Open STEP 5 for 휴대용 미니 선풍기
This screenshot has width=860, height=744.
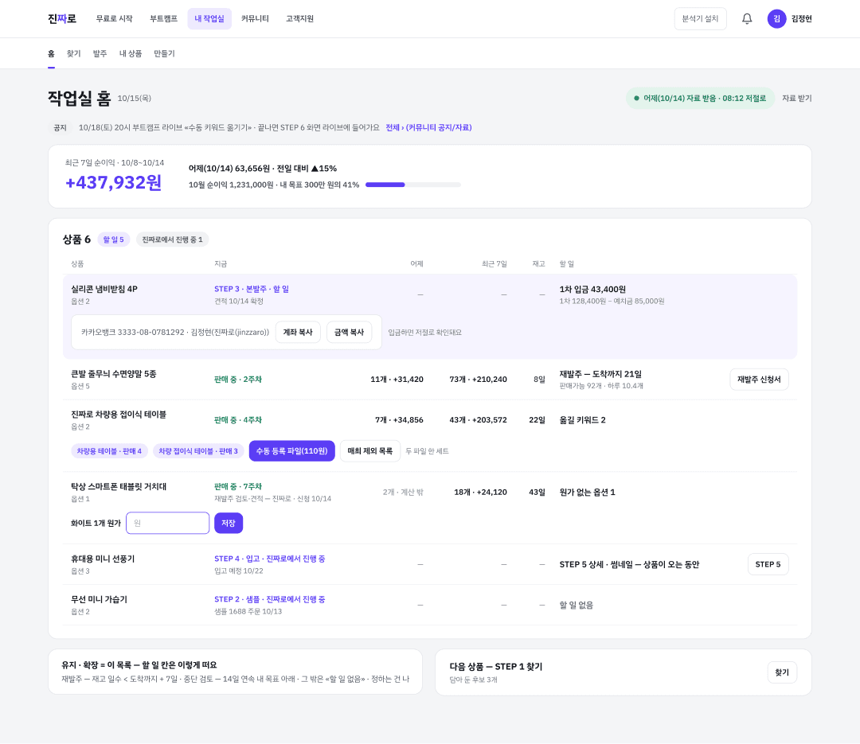coord(768,564)
